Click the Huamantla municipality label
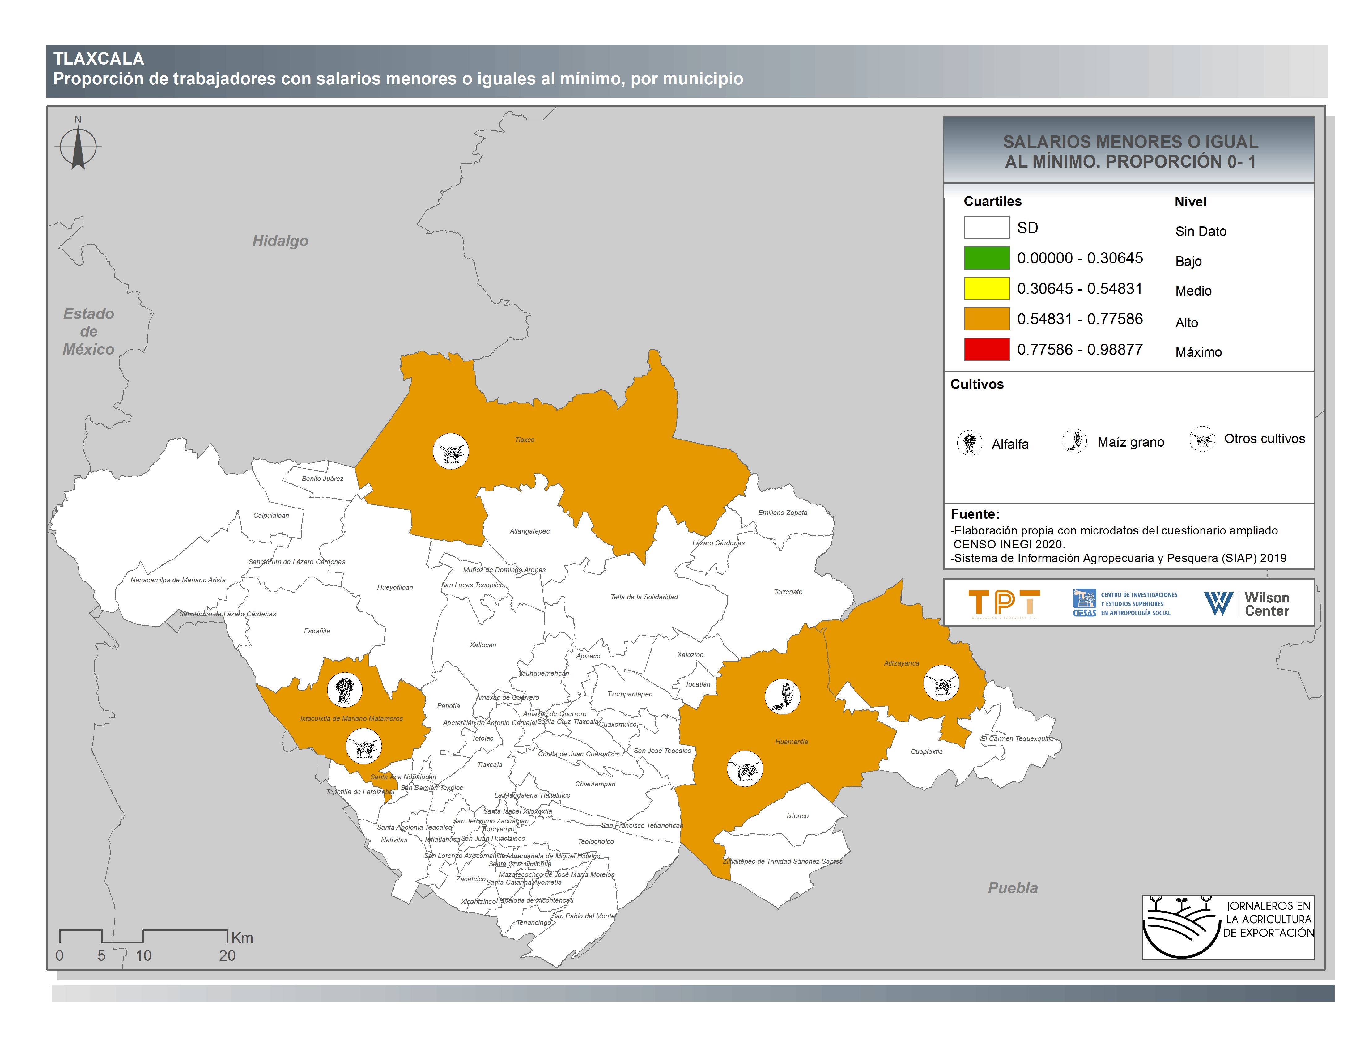The image size is (1360, 1051). point(792,742)
